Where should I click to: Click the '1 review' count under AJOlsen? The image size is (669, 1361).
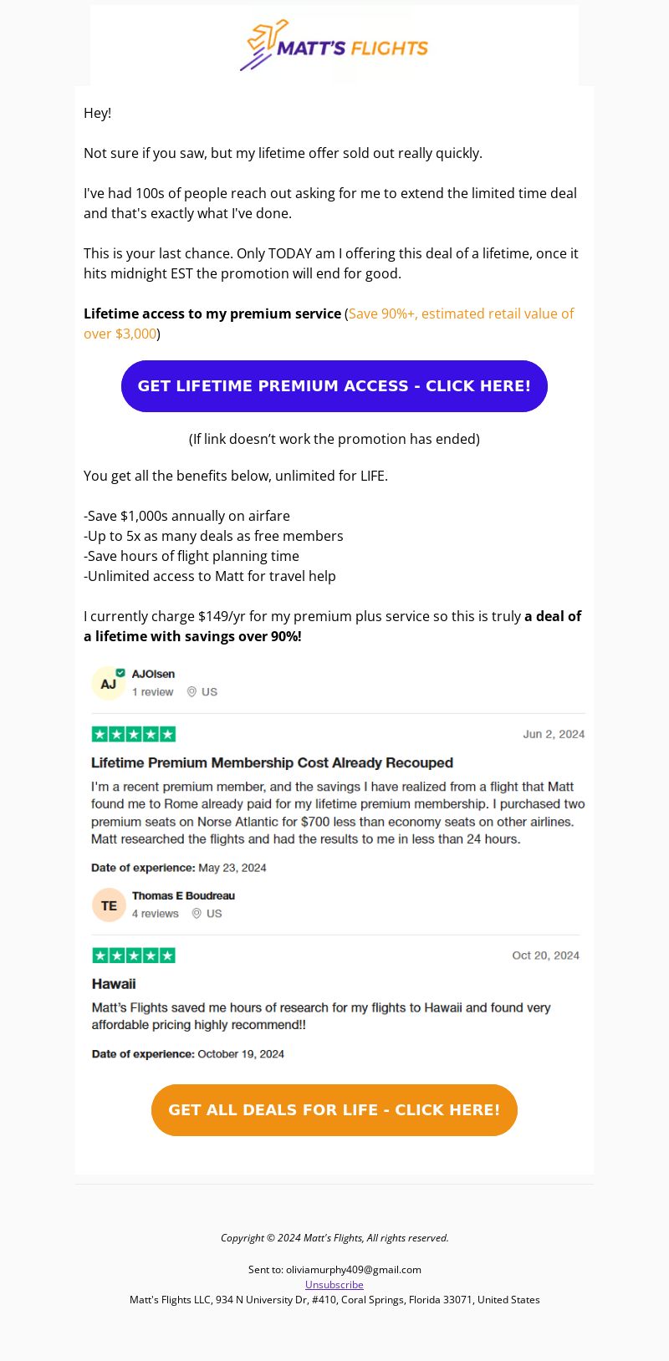pos(152,692)
